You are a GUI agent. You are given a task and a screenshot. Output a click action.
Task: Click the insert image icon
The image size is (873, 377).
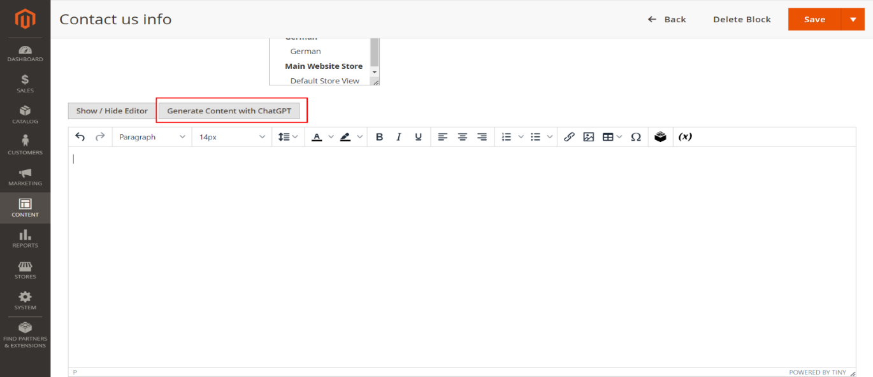point(588,137)
